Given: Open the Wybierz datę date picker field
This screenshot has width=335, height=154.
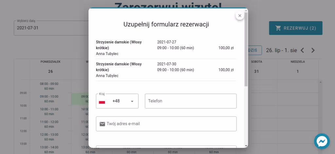Looking at the screenshot, I should pos(49,28).
